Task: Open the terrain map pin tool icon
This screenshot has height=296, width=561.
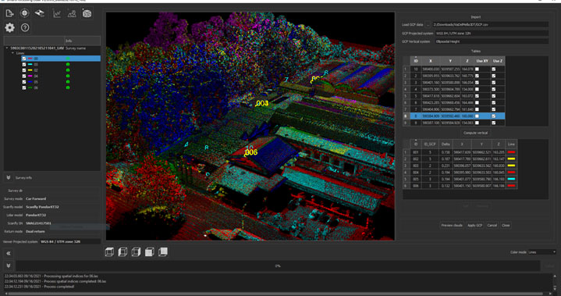Action: point(72,13)
